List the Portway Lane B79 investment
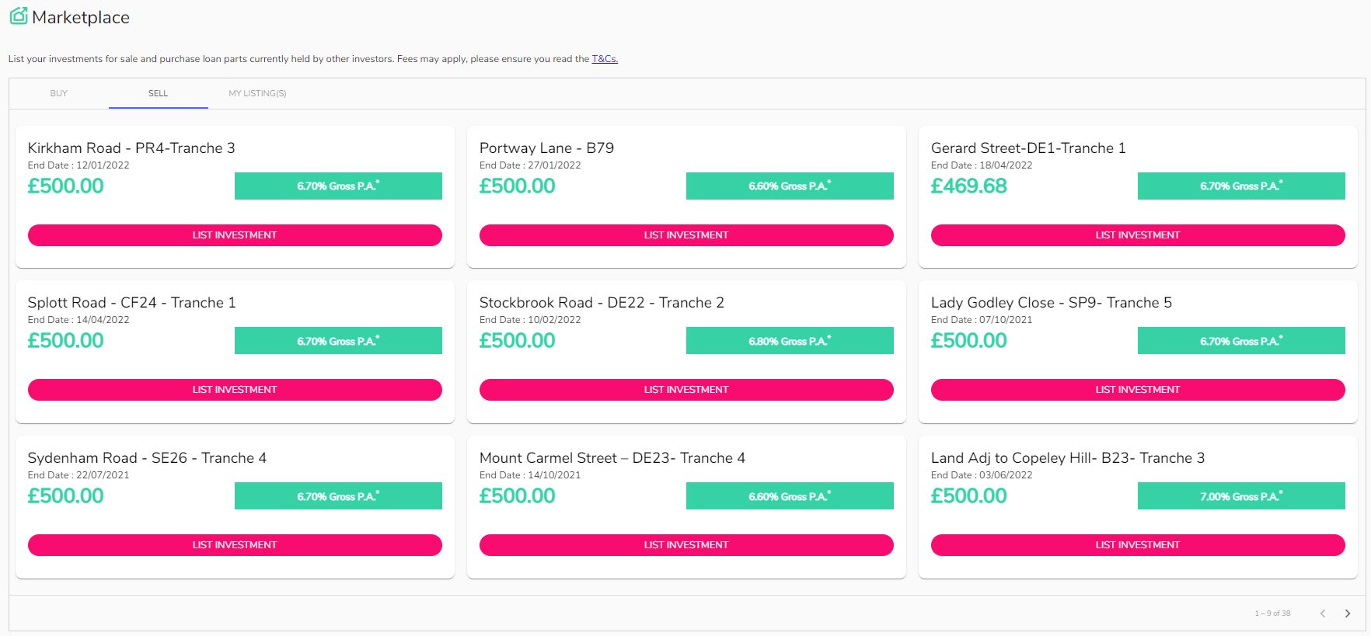The width and height of the screenshot is (1371, 636). [x=686, y=235]
